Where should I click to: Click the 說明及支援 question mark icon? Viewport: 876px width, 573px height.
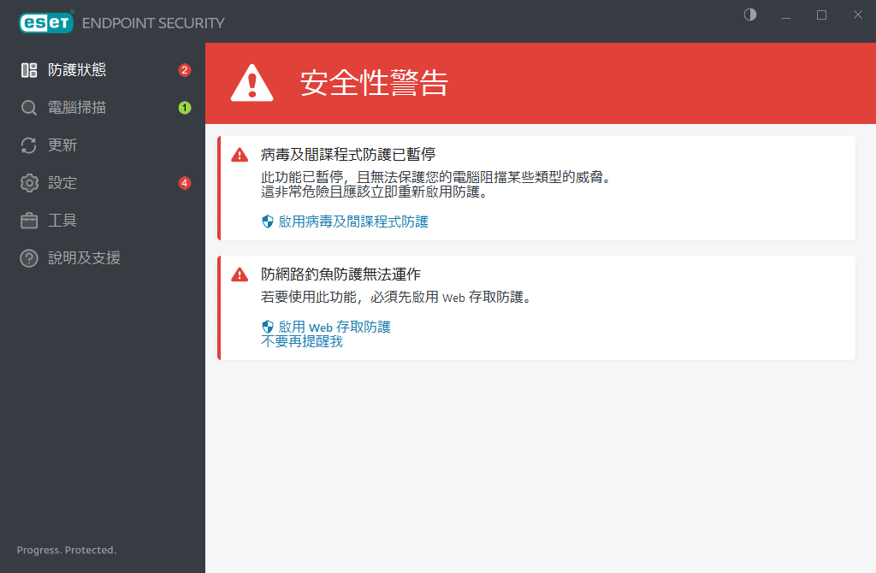(x=29, y=258)
